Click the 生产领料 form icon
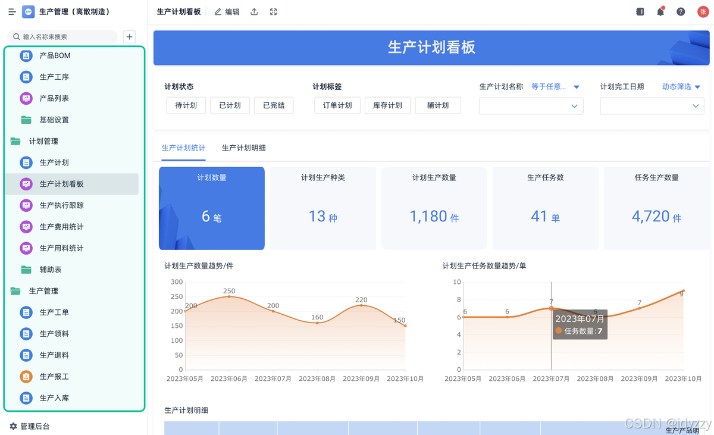This screenshot has height=435, width=714. (26, 334)
